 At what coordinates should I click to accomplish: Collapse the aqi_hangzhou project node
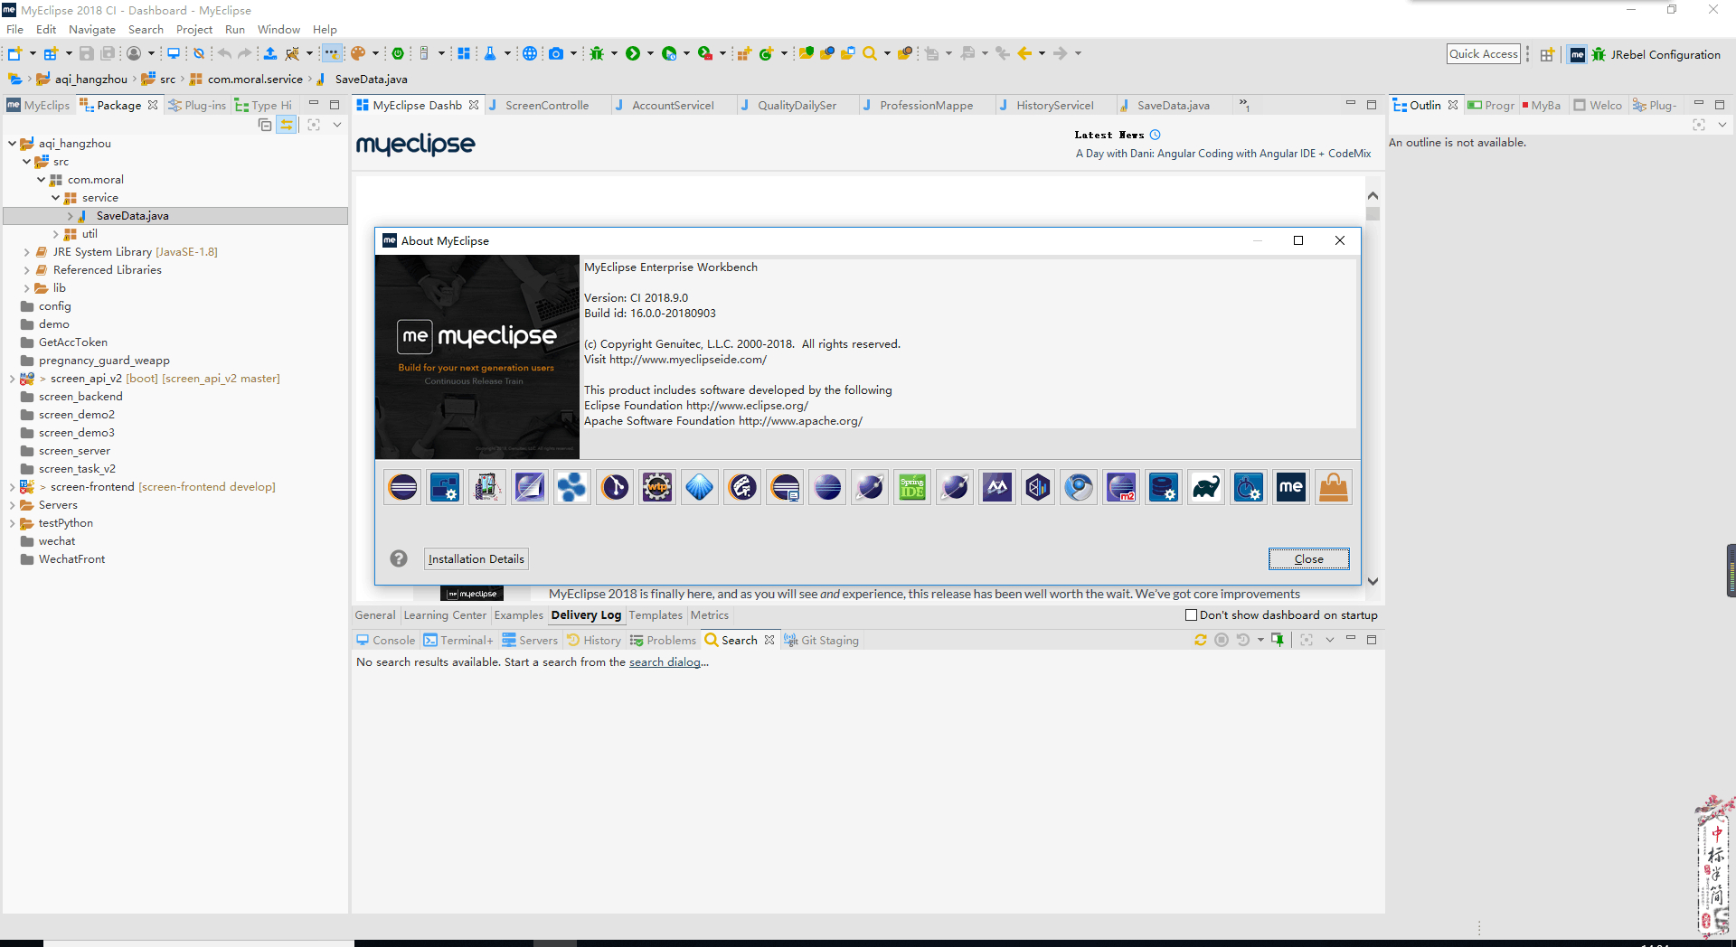12,144
